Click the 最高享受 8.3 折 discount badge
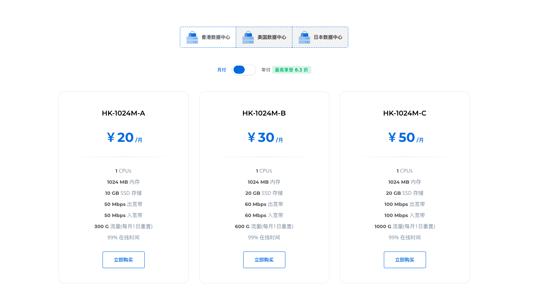533x300 pixels. click(291, 70)
